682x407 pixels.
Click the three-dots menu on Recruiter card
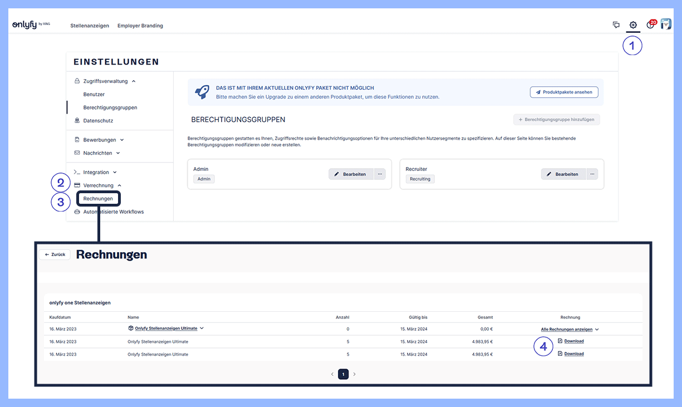[x=592, y=174]
